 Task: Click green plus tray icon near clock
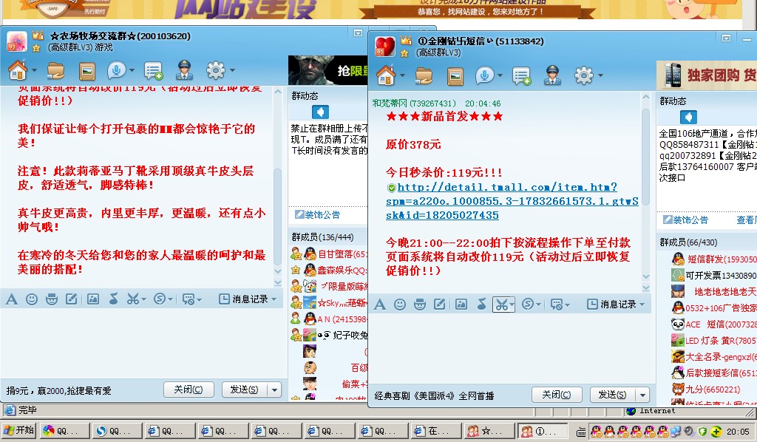[716, 431]
